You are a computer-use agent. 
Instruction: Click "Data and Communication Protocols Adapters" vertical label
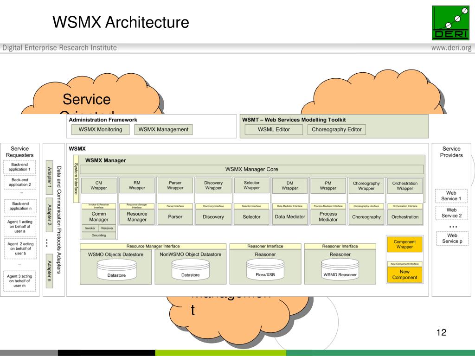tap(59, 220)
